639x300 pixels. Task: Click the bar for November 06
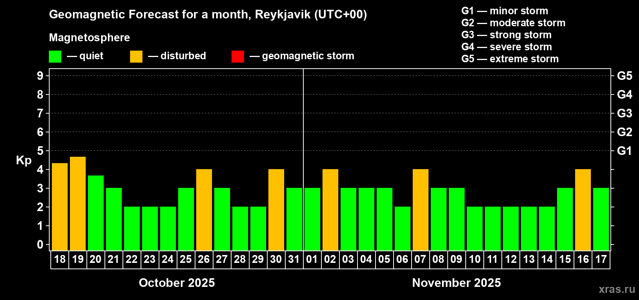(403, 228)
